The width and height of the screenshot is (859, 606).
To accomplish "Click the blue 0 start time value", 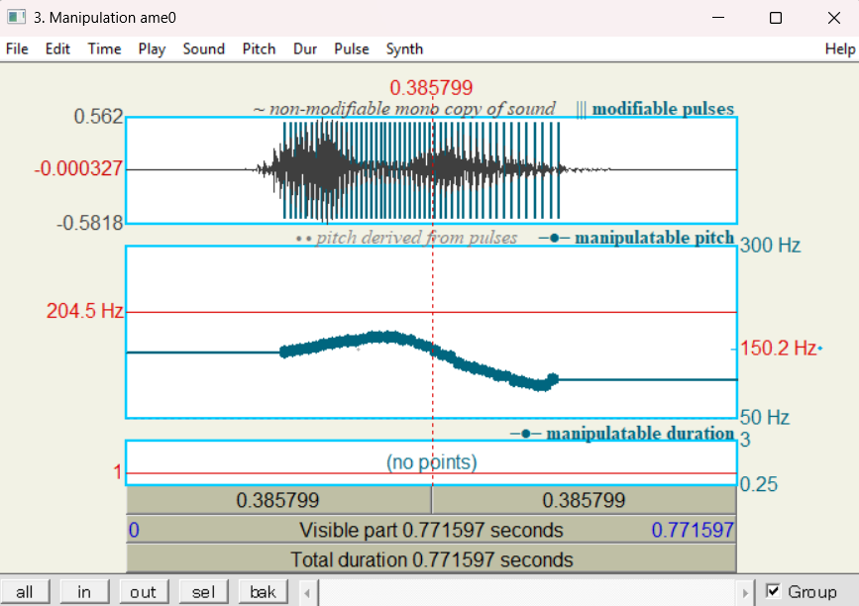I will coord(134,530).
